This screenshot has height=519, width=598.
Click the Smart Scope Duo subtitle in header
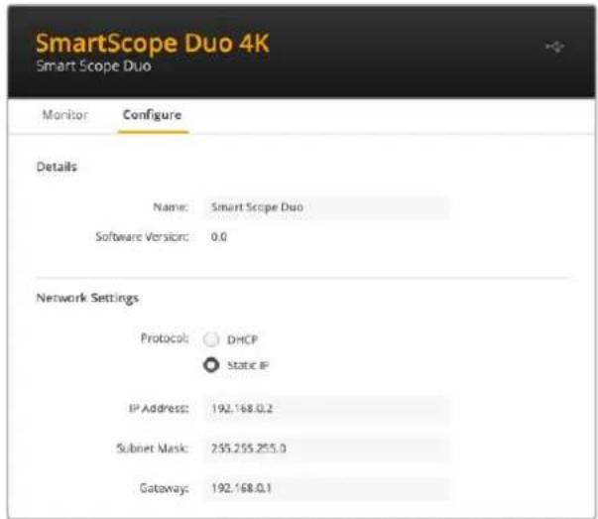tap(93, 66)
